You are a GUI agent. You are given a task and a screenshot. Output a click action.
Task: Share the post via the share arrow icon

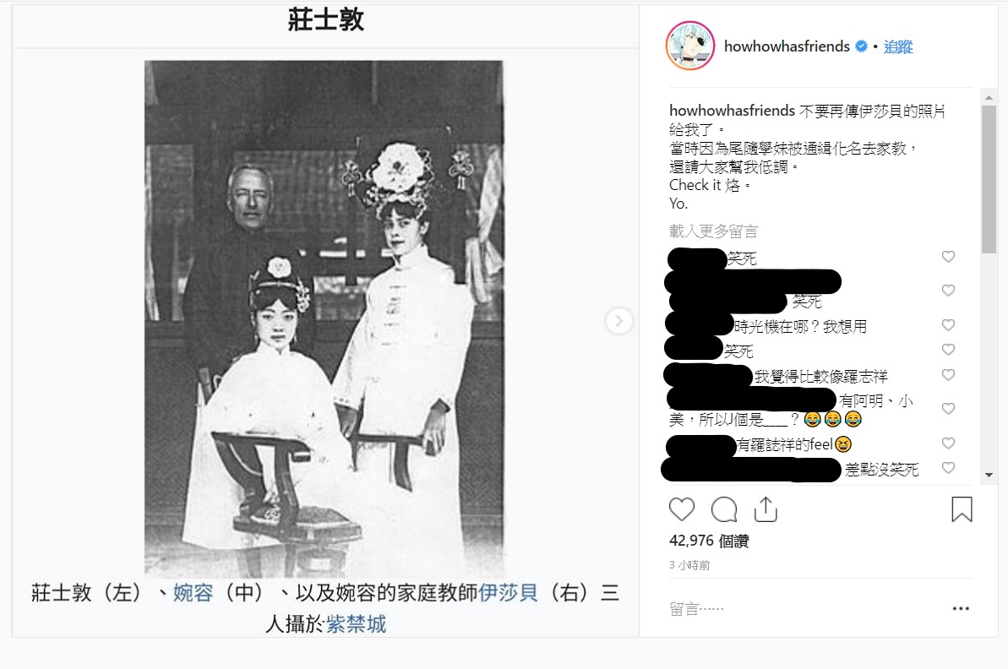point(766,509)
